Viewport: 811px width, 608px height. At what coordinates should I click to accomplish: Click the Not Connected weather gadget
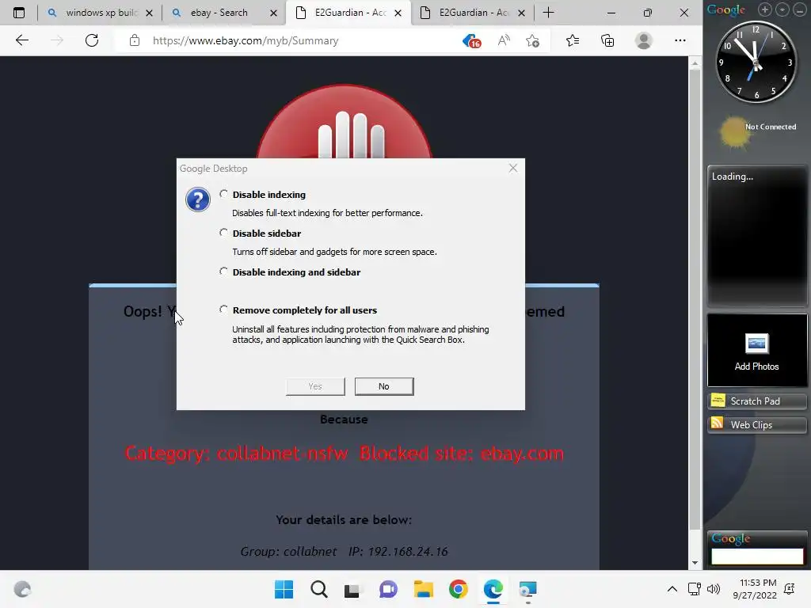[758, 132]
